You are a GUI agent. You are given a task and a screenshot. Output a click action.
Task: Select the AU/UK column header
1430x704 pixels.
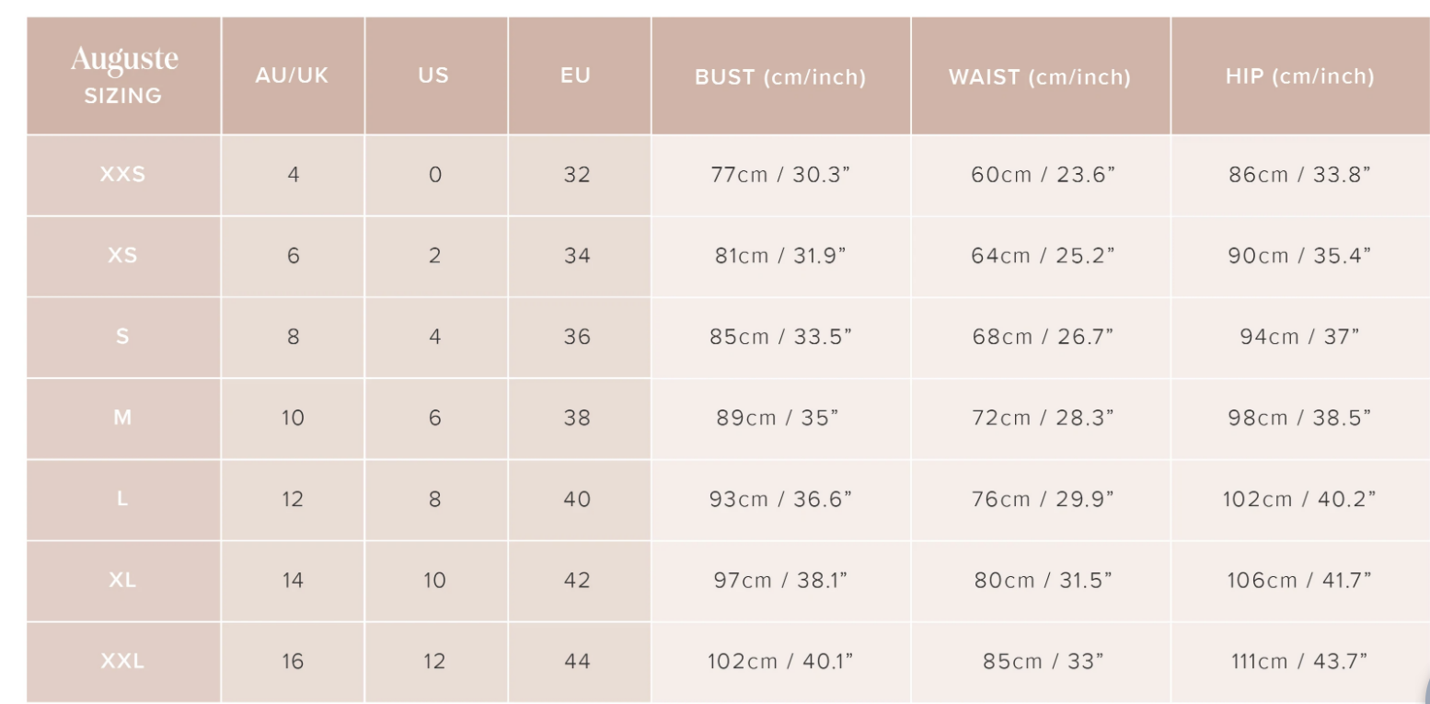(292, 75)
